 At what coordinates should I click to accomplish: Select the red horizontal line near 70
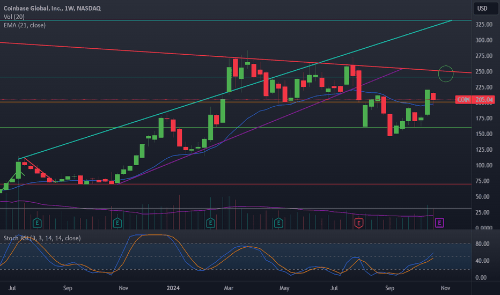[236, 184]
